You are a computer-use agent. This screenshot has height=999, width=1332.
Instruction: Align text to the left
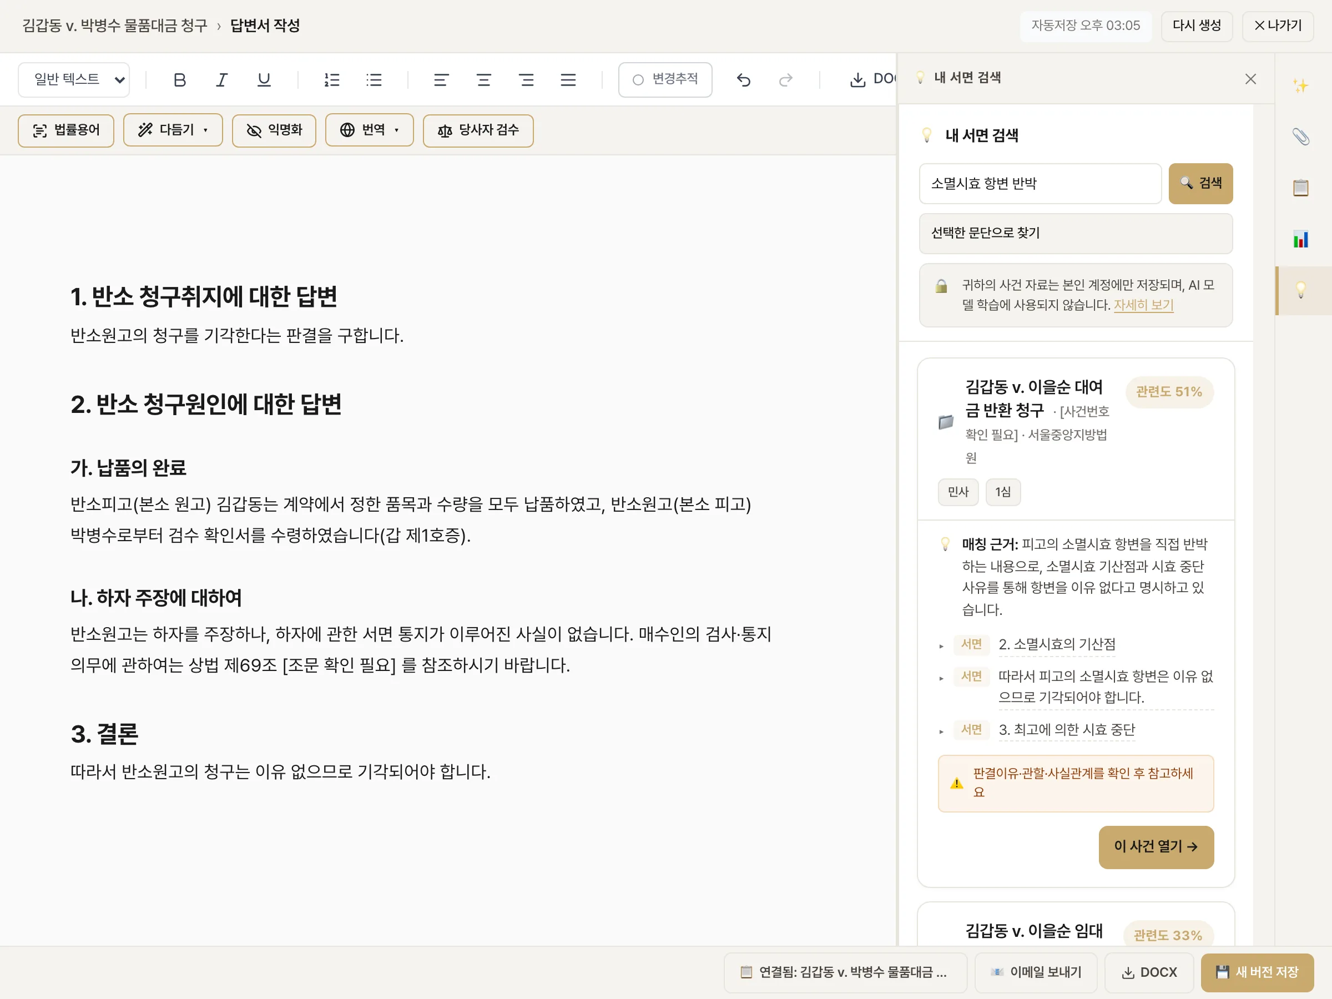click(441, 80)
